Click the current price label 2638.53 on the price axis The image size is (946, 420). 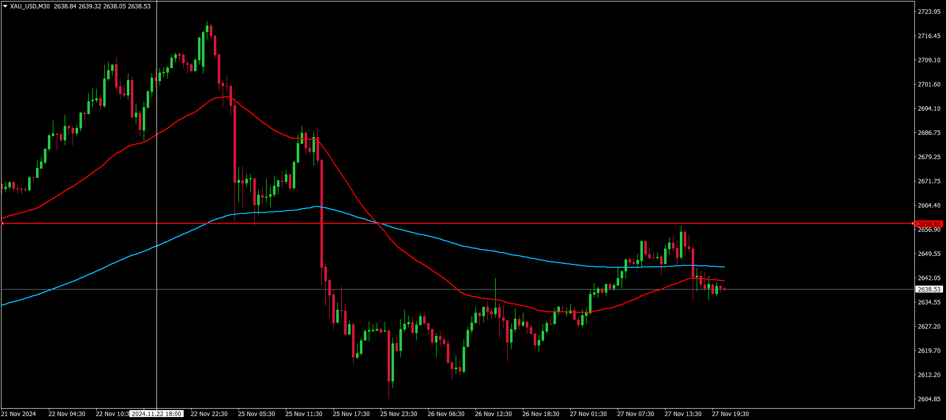[x=929, y=290]
